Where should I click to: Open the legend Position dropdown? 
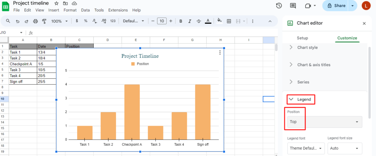pos(325,122)
